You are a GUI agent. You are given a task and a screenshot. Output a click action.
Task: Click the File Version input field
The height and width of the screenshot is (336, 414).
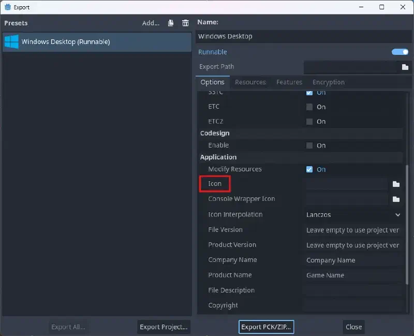[353, 230]
